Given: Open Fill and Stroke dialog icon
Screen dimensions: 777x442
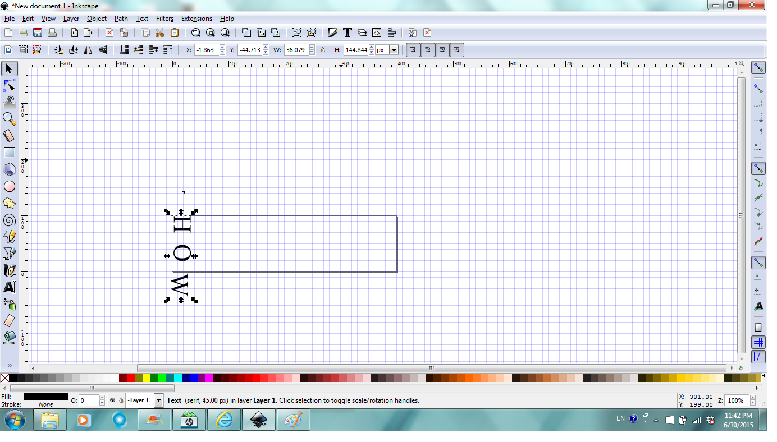Looking at the screenshot, I should pyautogui.click(x=333, y=33).
